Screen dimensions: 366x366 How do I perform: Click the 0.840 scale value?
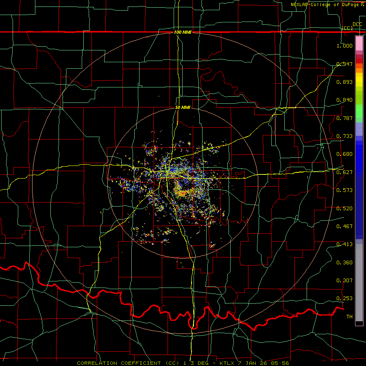tap(344, 100)
